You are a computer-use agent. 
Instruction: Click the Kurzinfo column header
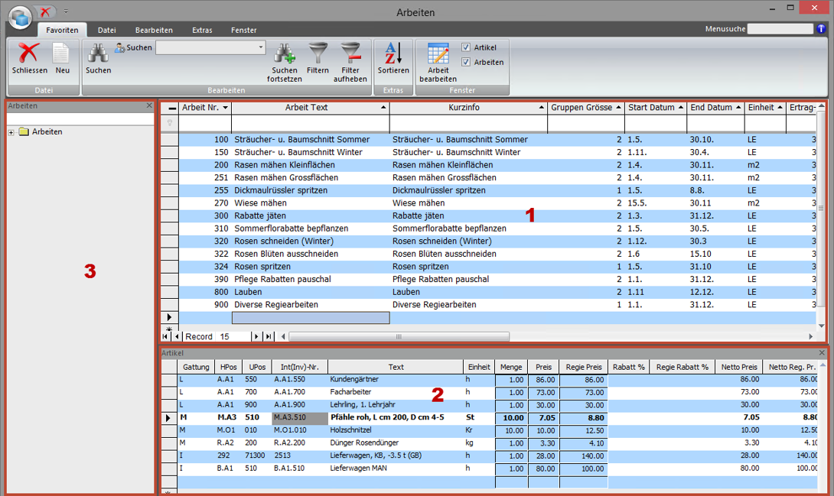click(x=464, y=108)
